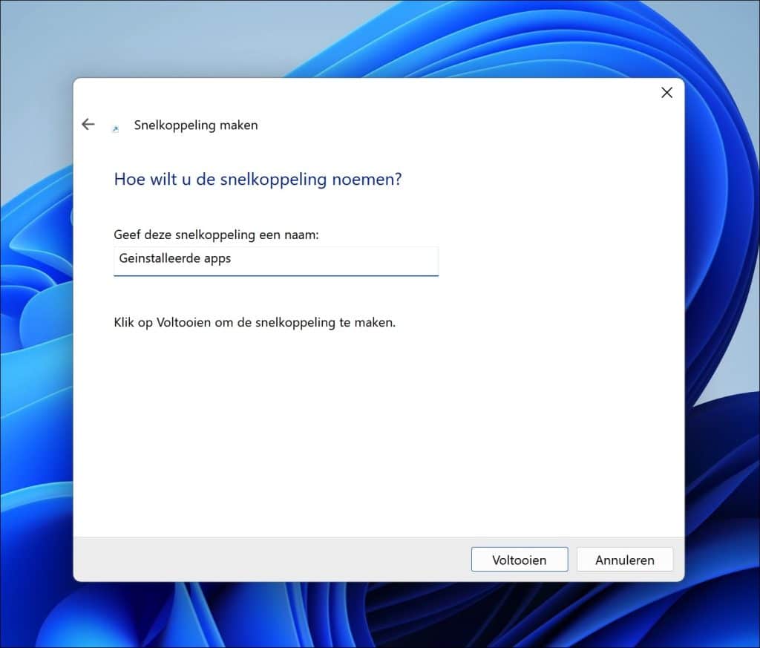Click the desktop wallpaper right of the dialog
This screenshot has height=648, width=760.
click(721, 334)
